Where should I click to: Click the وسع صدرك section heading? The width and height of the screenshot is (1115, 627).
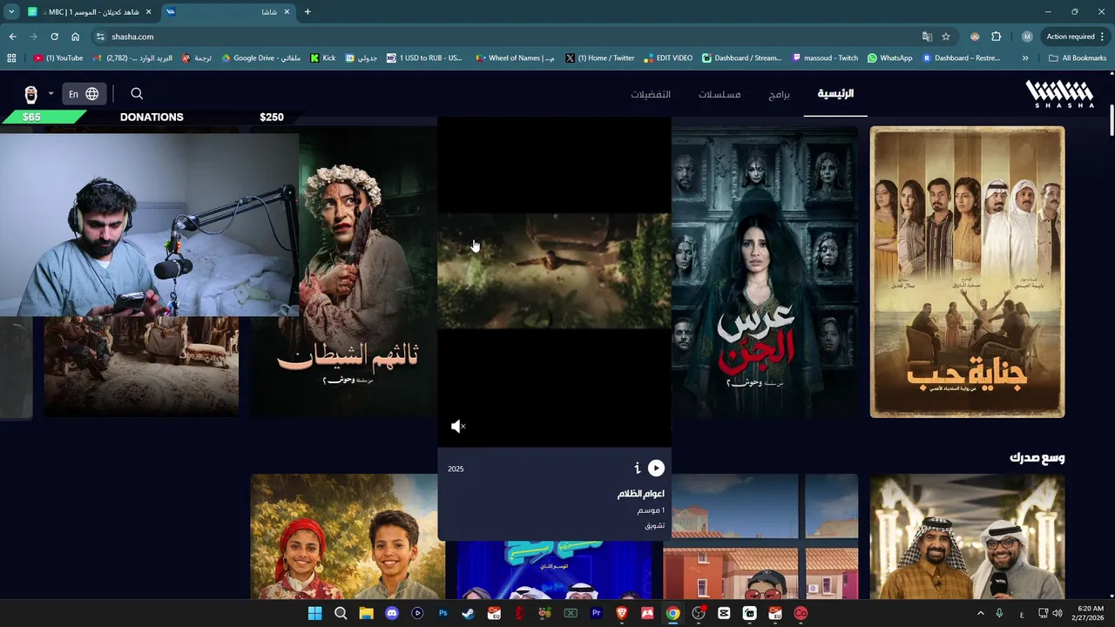coord(1037,458)
